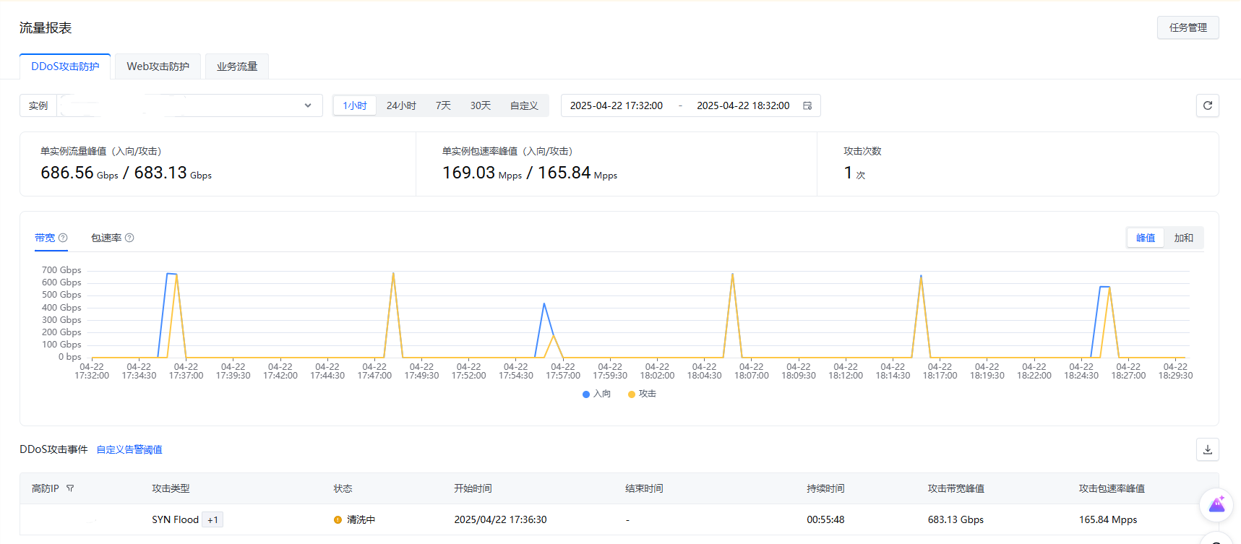Click the 任务管理 button
Screen dimensions: 1241x544
coord(1188,27)
